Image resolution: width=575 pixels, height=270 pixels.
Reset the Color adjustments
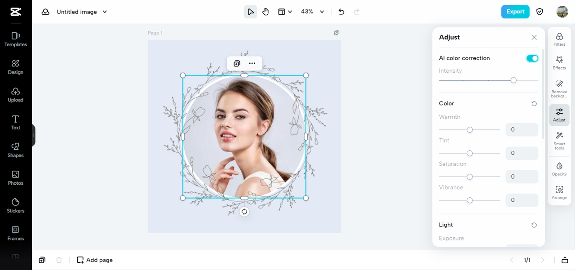point(534,104)
